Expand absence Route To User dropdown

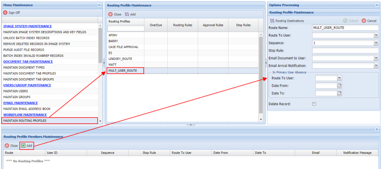[x=340, y=78]
